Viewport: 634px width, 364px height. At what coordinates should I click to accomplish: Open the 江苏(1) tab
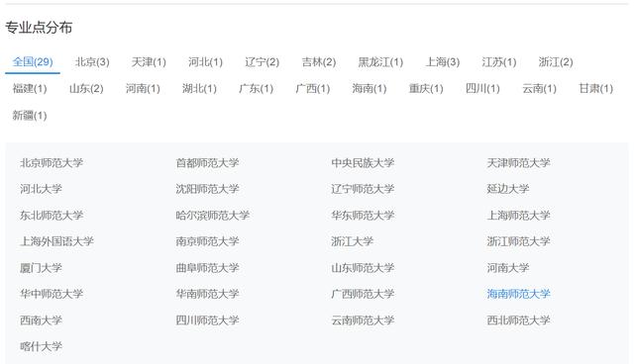499,61
